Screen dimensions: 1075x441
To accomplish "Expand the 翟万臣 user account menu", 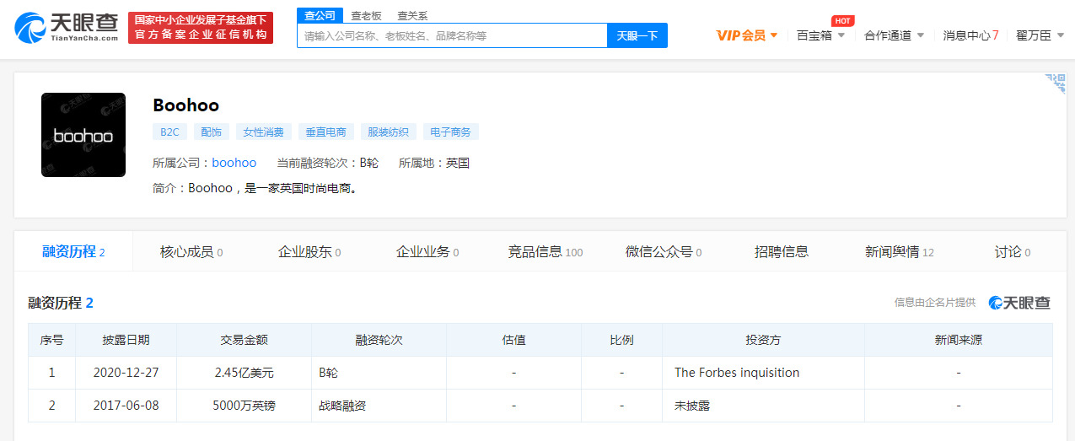I will pyautogui.click(x=1040, y=35).
